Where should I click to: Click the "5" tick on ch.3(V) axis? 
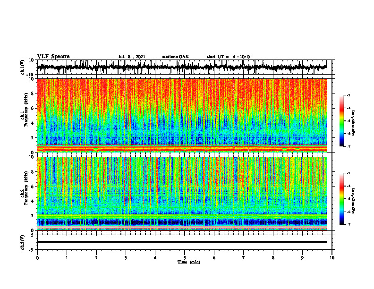click(33, 235)
